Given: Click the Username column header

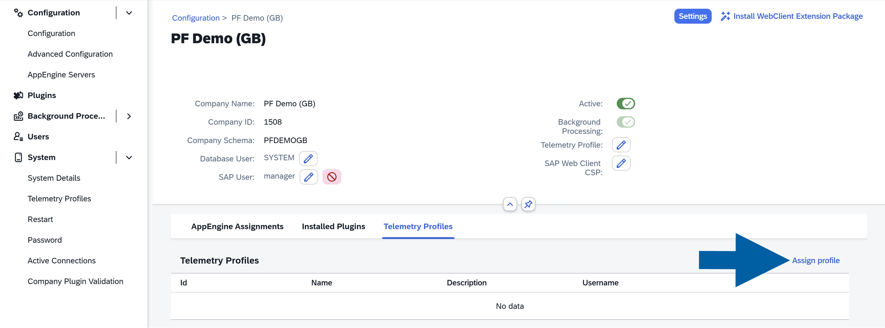Looking at the screenshot, I should coord(600,283).
